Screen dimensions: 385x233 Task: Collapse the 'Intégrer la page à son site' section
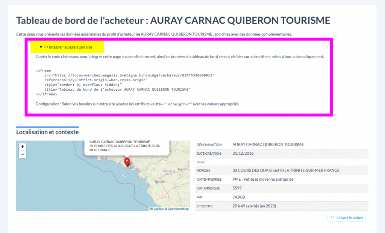tap(66, 47)
